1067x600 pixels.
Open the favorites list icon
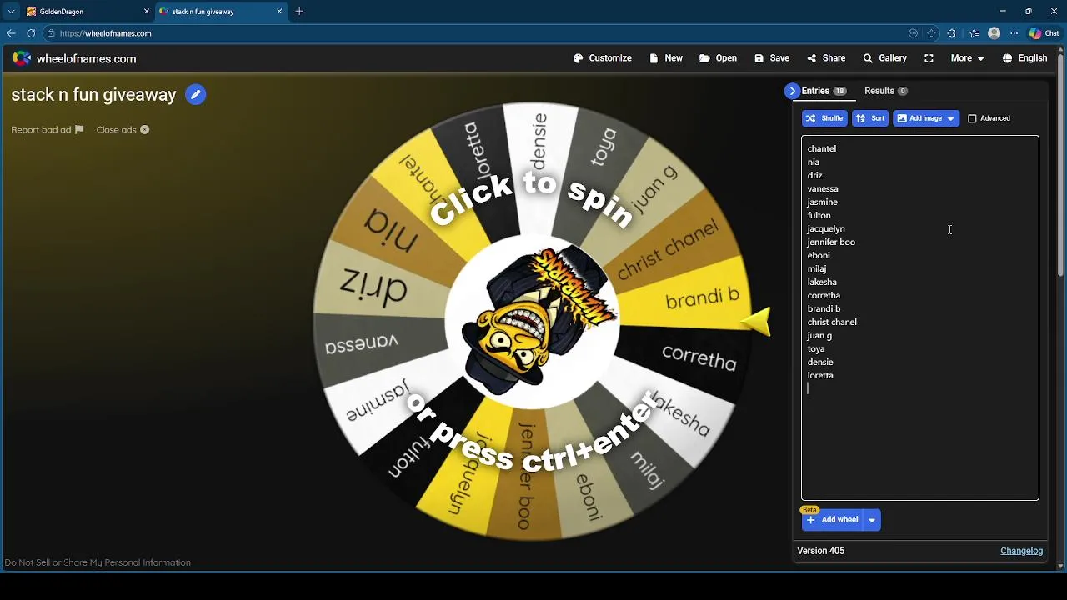click(974, 33)
